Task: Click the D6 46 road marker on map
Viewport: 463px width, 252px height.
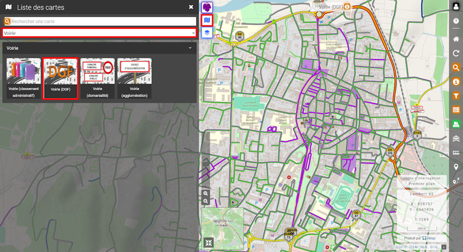Action: [239, 36]
